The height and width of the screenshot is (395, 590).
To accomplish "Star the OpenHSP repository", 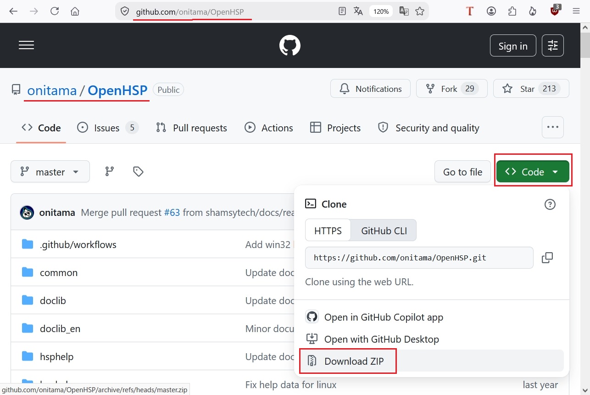I will [x=531, y=89].
